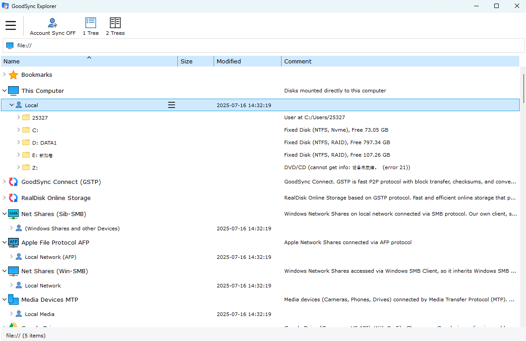Click the GoodSync Connect (GSTP) icon
The width and height of the screenshot is (526, 341).
click(13, 182)
